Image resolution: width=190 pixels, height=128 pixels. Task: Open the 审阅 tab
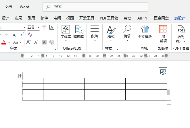(x=57, y=18)
